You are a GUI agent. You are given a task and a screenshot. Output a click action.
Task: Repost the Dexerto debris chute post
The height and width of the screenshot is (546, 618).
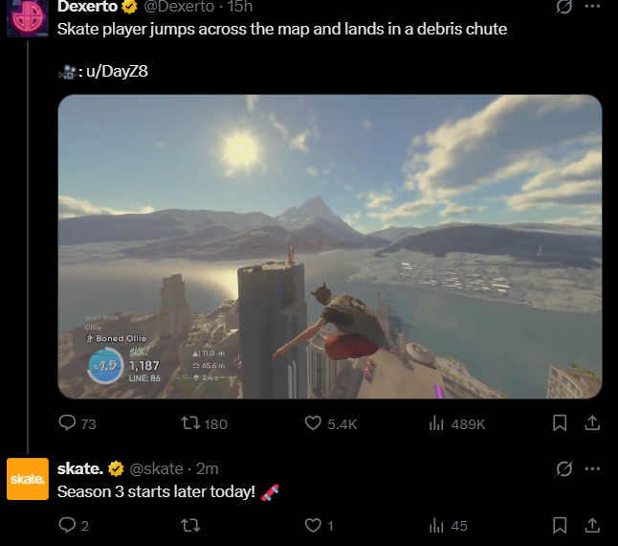[x=204, y=423]
